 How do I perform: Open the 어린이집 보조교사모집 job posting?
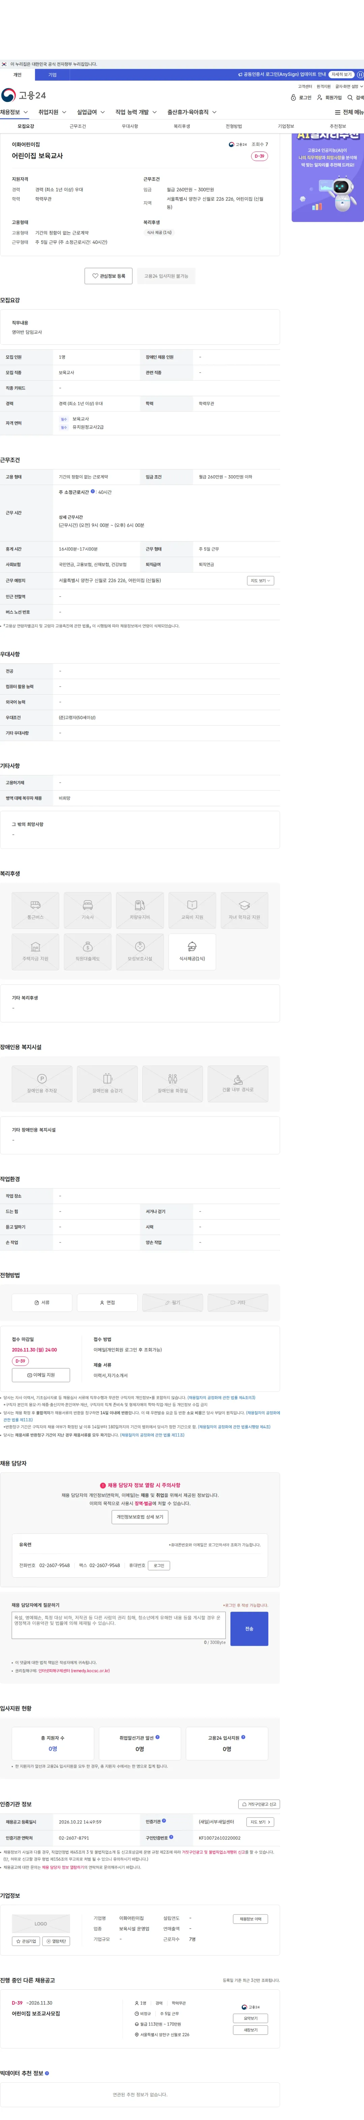(x=36, y=2014)
